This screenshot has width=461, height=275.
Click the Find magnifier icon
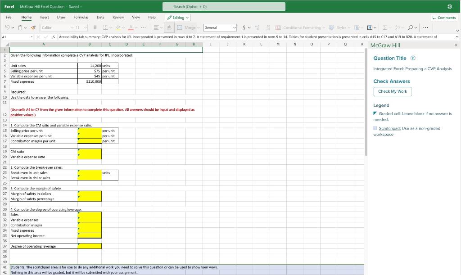click(x=411, y=27)
